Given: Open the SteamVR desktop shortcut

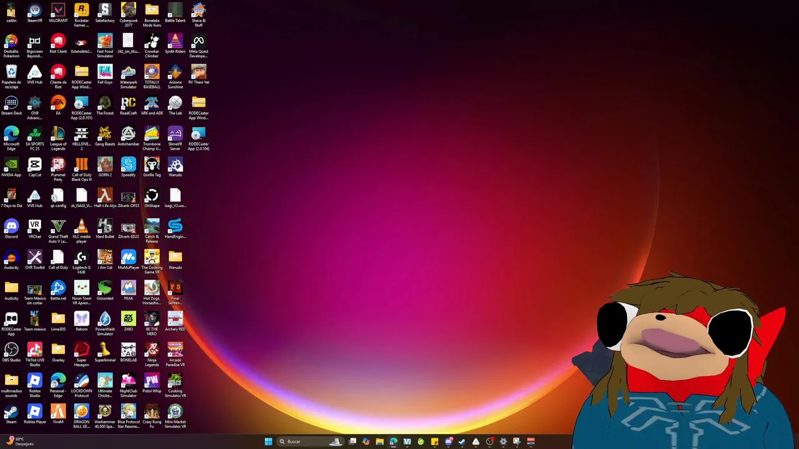Looking at the screenshot, I should click(x=35, y=13).
